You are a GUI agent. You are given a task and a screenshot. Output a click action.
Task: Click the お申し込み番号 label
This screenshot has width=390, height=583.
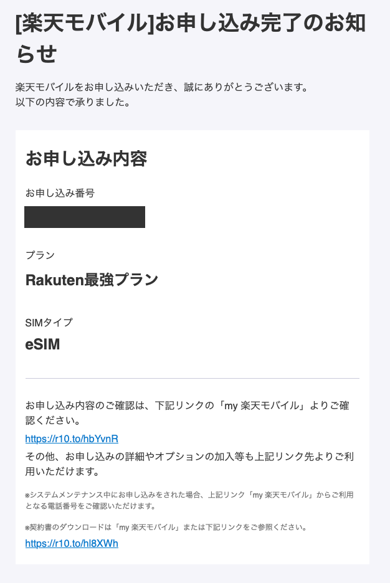[x=60, y=193]
